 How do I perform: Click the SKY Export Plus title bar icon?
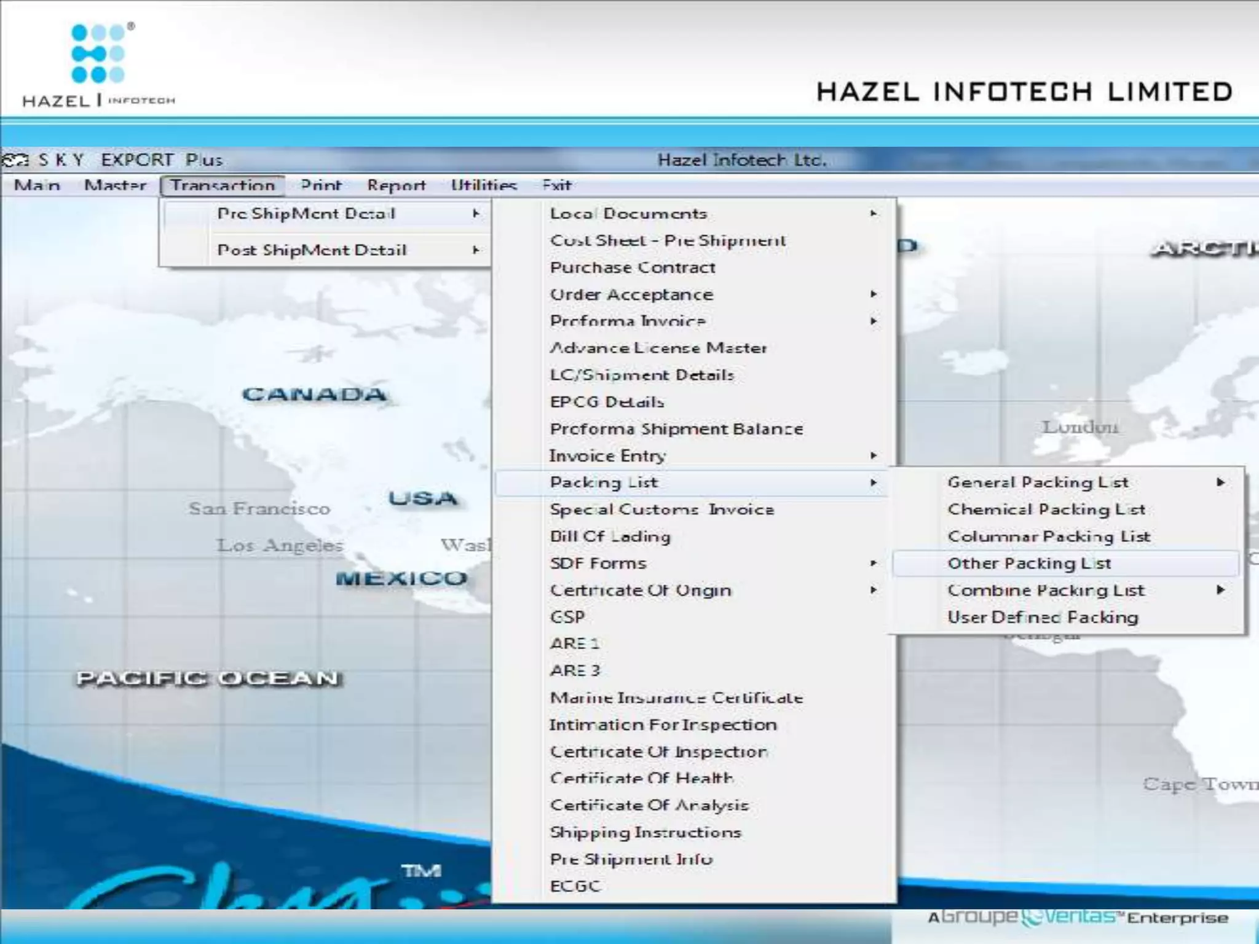[15, 160]
